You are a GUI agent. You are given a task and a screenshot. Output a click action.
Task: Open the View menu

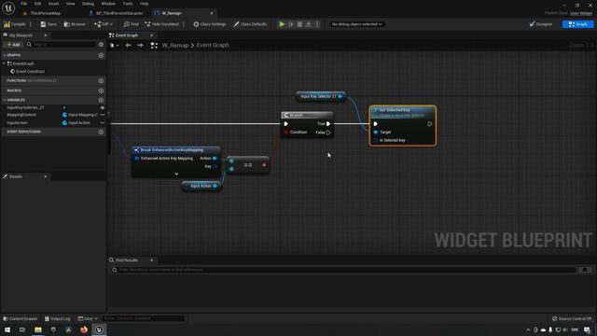pyautogui.click(x=71, y=4)
